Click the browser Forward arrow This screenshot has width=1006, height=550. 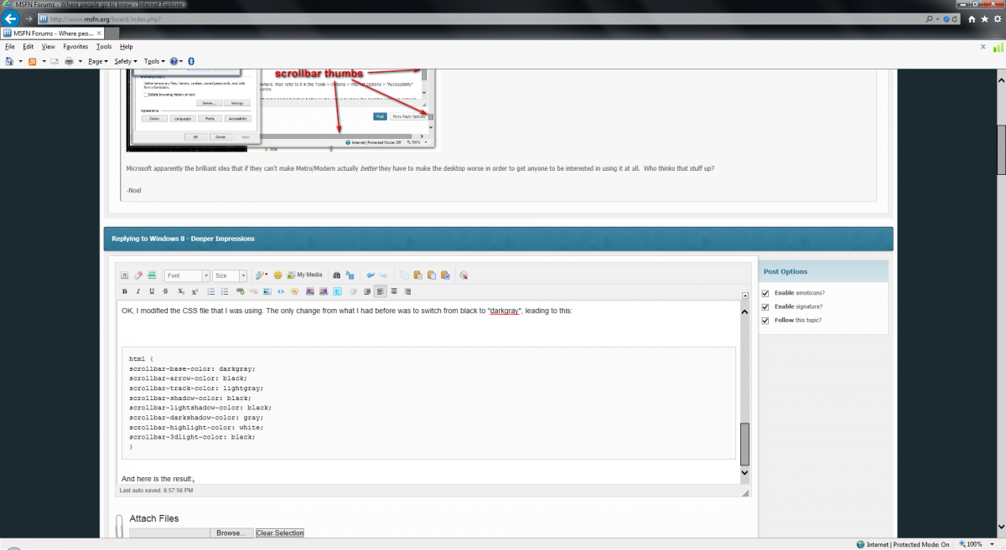tap(29, 18)
